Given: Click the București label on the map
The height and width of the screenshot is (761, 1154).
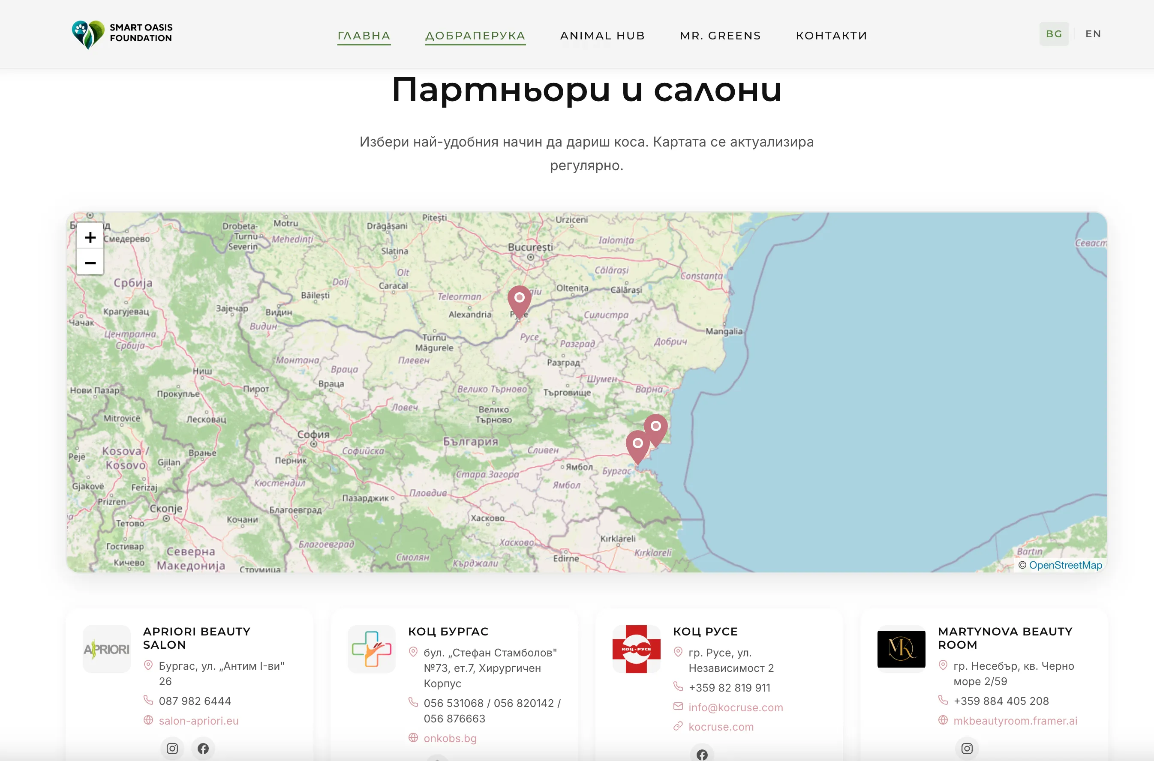Looking at the screenshot, I should [x=531, y=247].
